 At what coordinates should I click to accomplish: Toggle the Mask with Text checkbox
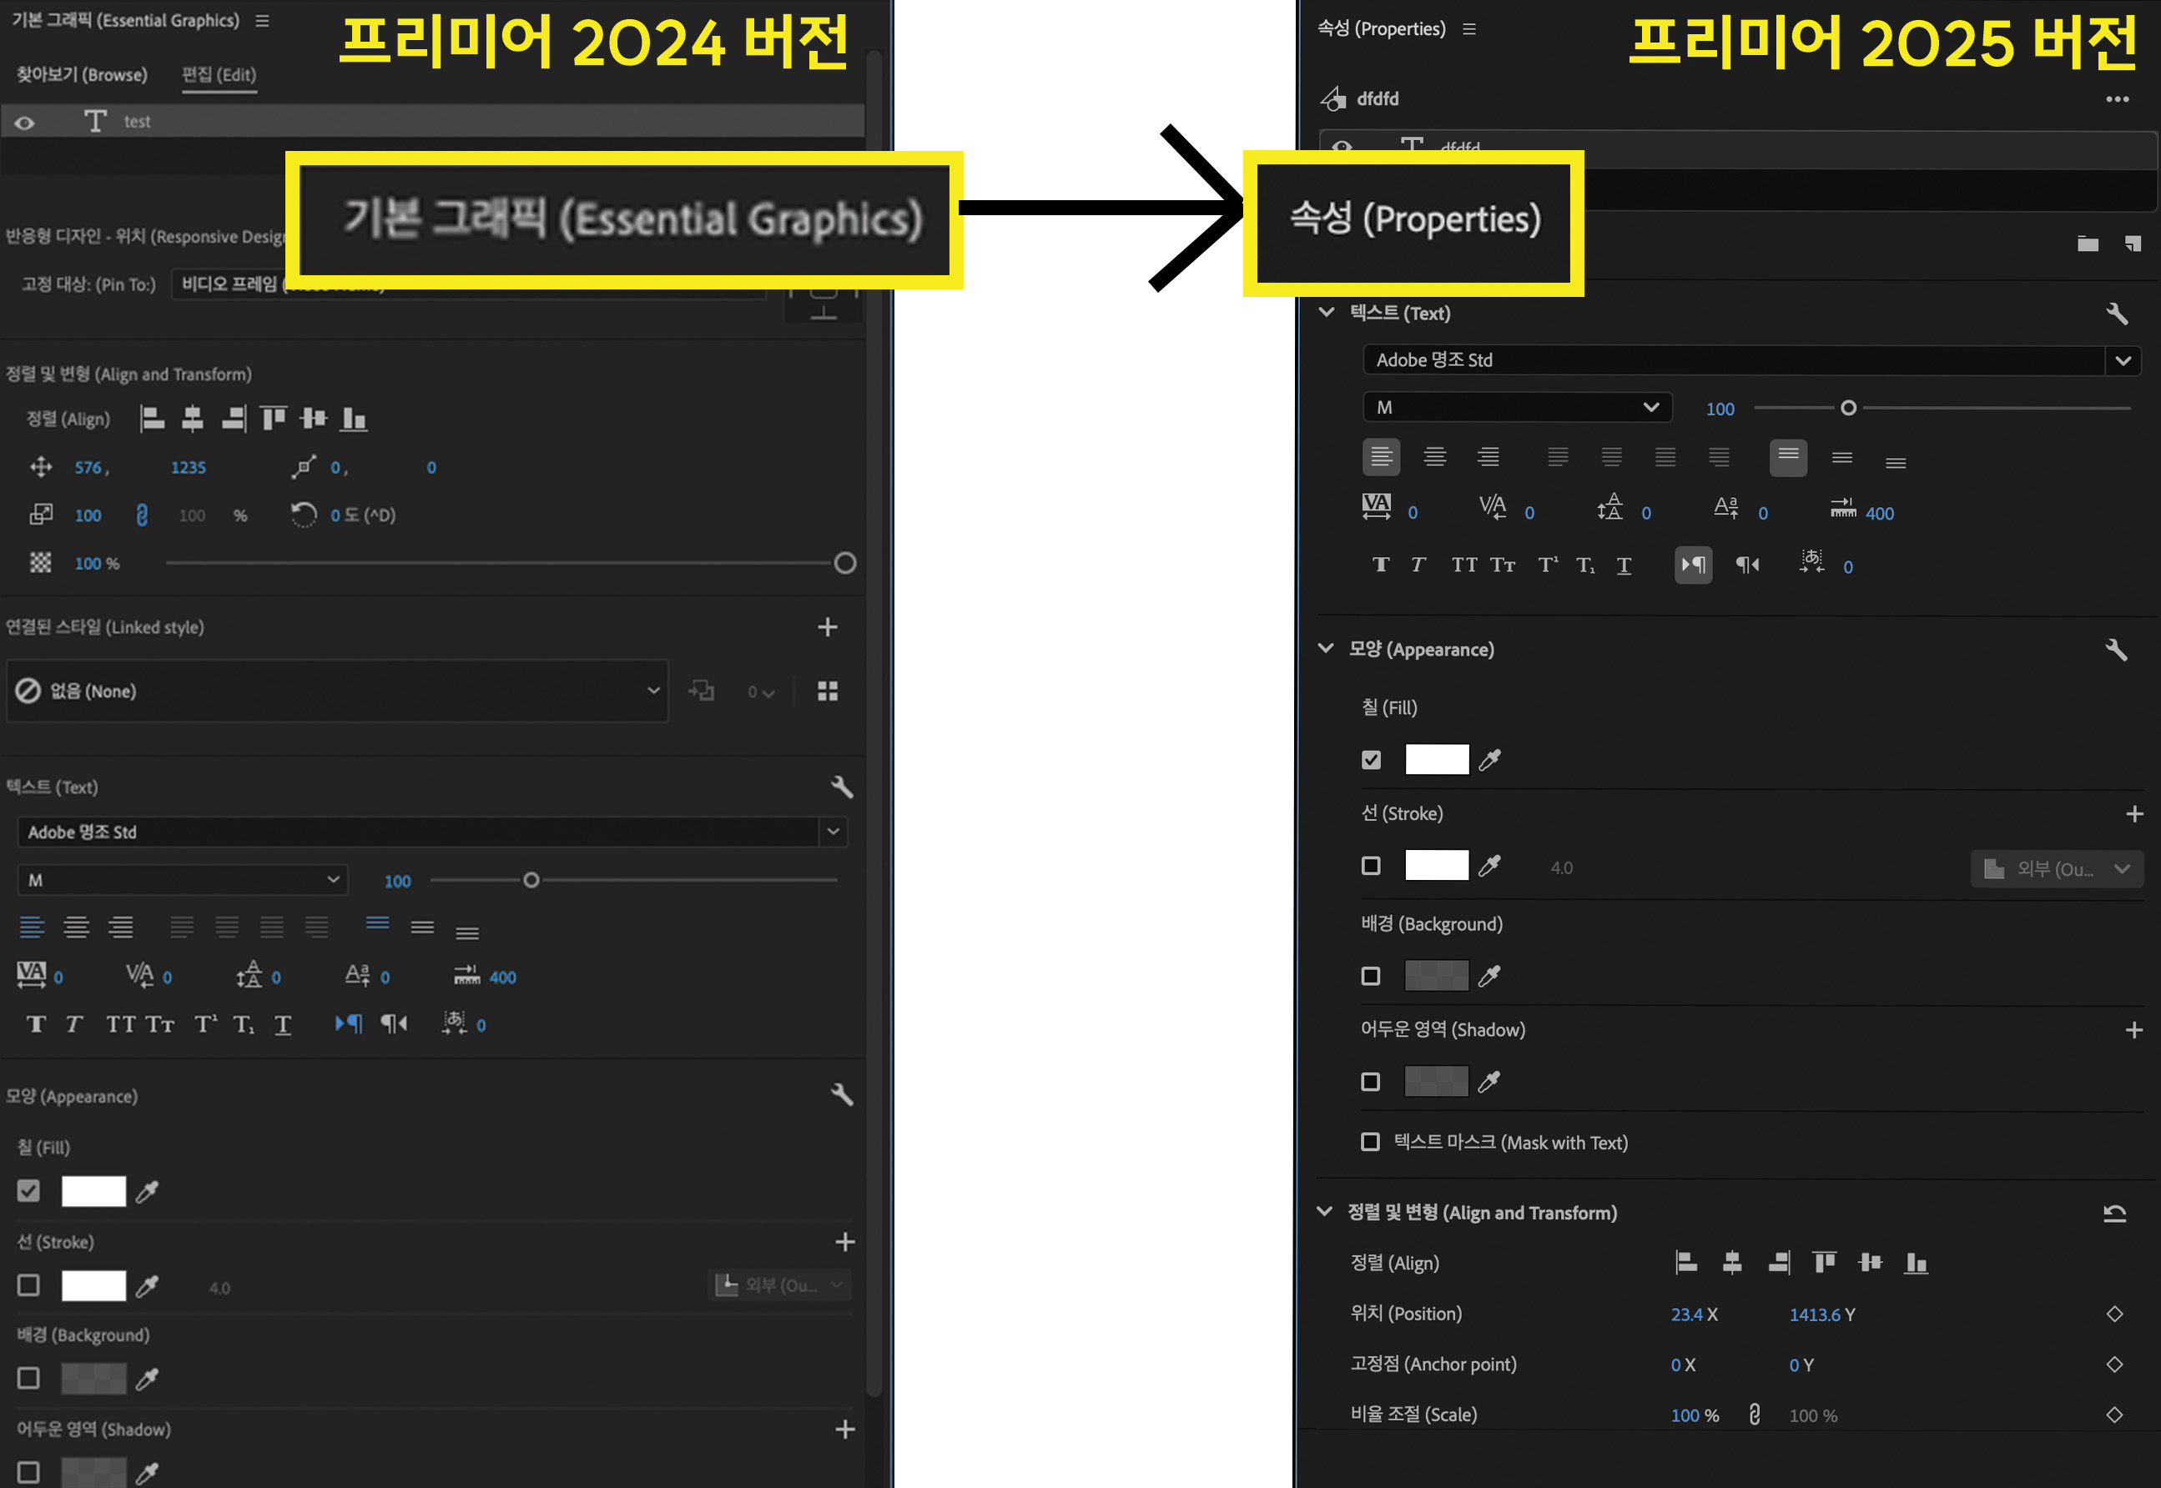[x=1370, y=1142]
